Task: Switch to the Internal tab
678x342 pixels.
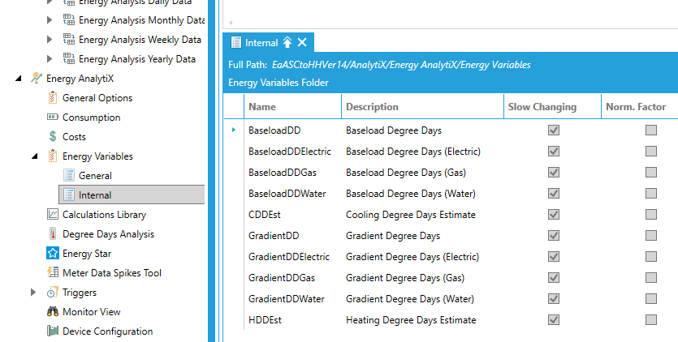Action: [261, 42]
